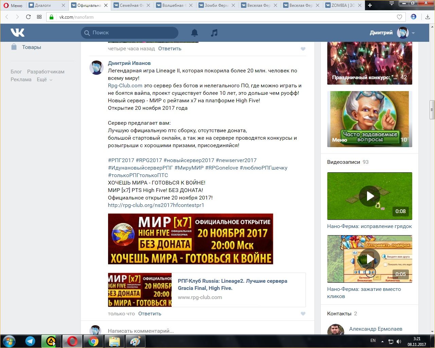Open the Разработчикам link
This screenshot has height=348, width=435.
46,72
